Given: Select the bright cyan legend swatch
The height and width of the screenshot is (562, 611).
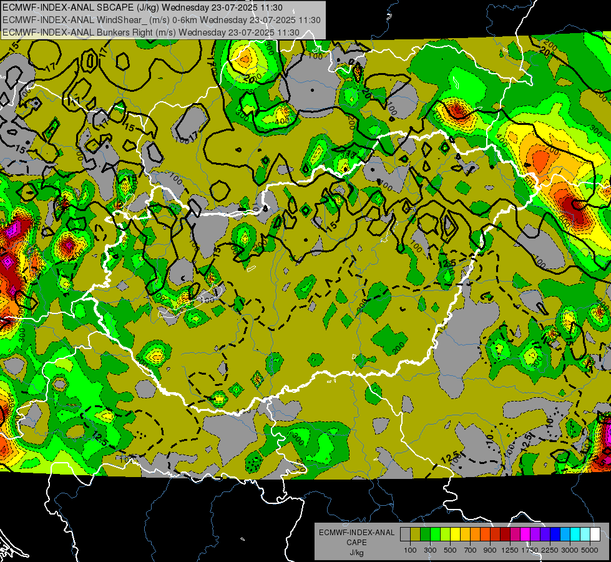Looking at the screenshot, I should click(x=575, y=535).
